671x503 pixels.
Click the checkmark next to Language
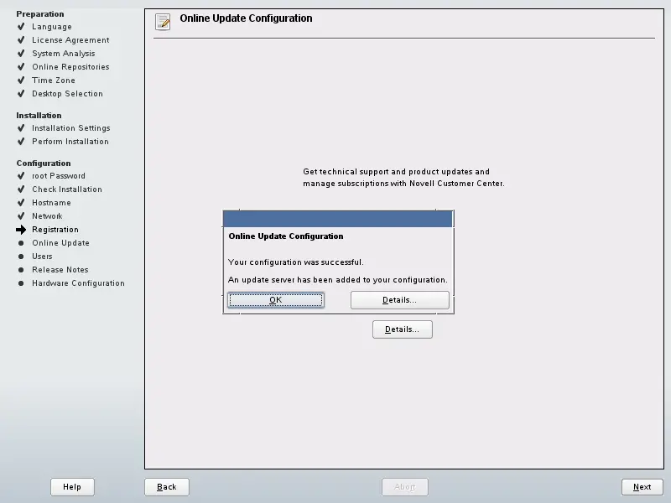pos(21,27)
